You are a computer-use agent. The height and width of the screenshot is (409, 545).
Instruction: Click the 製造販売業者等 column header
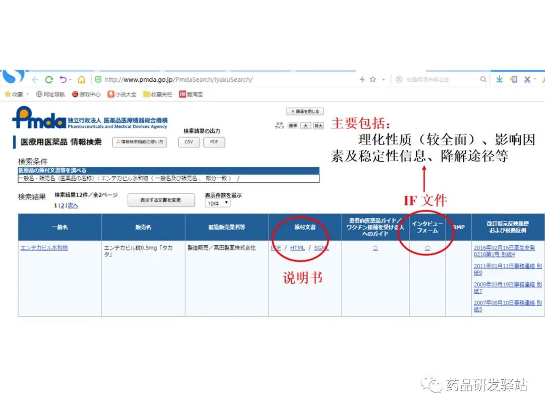pos(227,227)
